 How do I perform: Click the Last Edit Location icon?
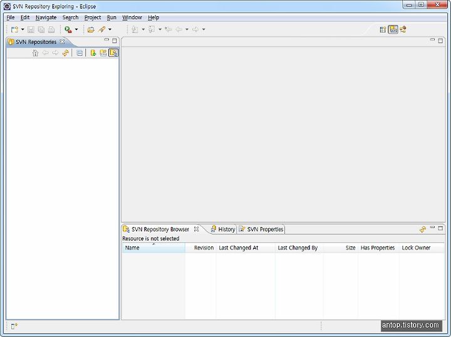click(168, 29)
